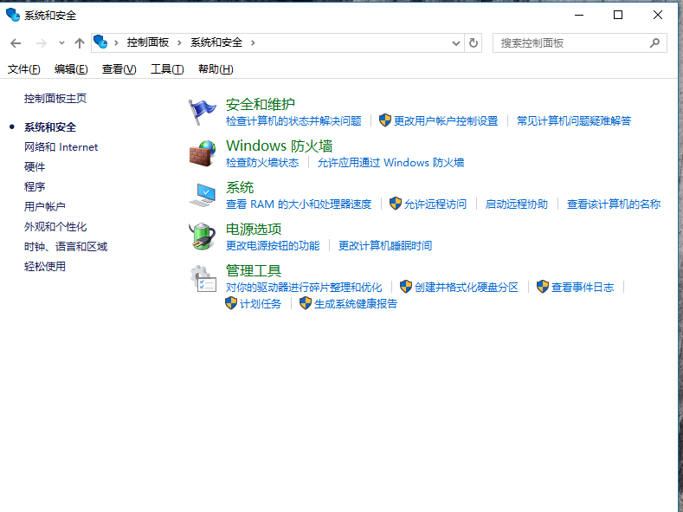Expand the address bar history dropdown
683x512 pixels.
click(x=456, y=43)
